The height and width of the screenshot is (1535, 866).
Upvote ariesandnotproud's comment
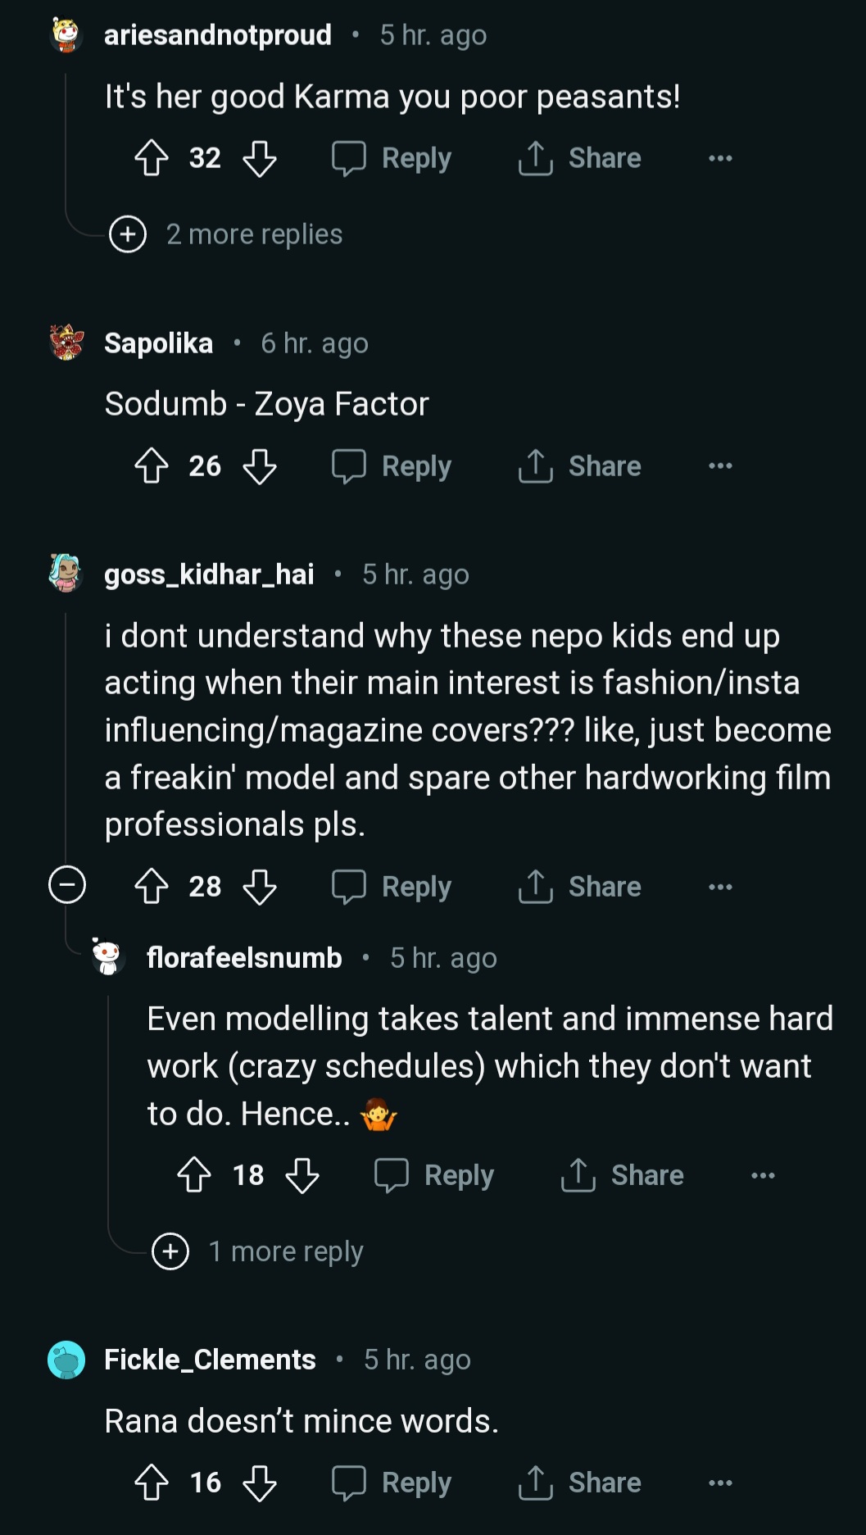tap(152, 158)
